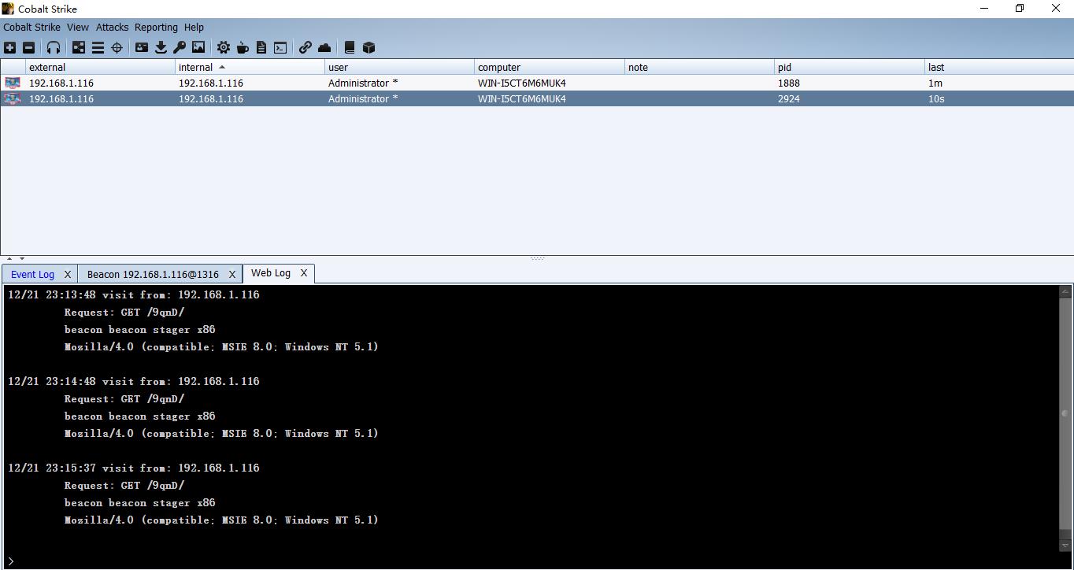Click the document icon for MS Office macro
1074x570 pixels.
pos(261,48)
